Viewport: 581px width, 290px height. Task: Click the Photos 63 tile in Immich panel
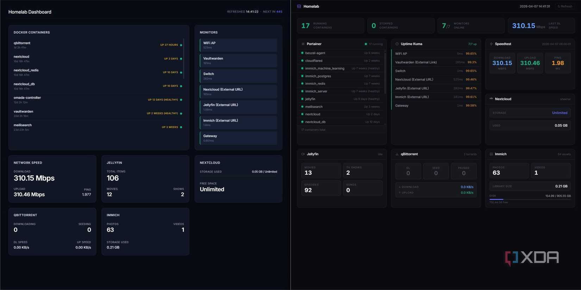[x=509, y=170]
